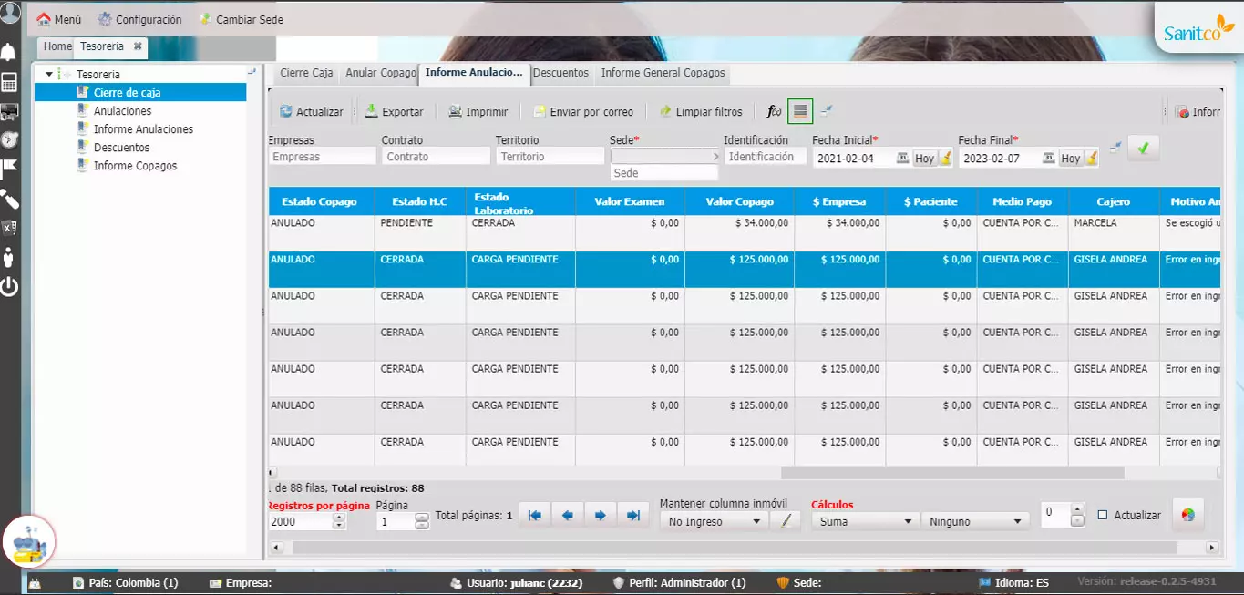Click the bell notifications icon in sidebar
The width and height of the screenshot is (1244, 595).
(x=9, y=51)
